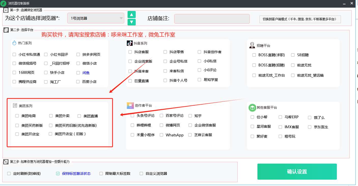Screen dimensions: 358x186
Task: Select the 抖音创作者 checkbox
Action: coord(199,52)
